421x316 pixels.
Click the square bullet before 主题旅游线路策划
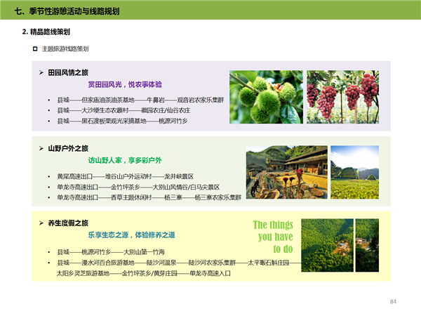point(35,48)
